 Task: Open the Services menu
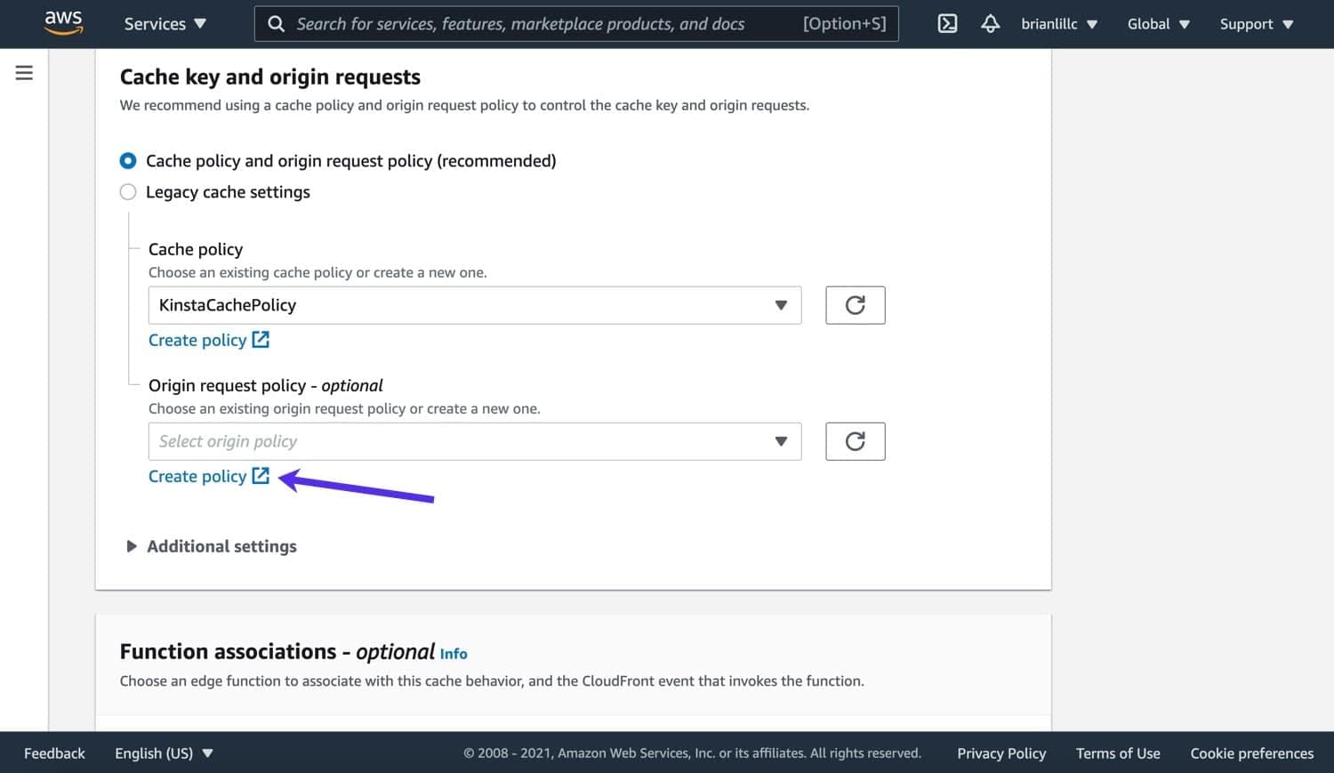pyautogui.click(x=164, y=24)
